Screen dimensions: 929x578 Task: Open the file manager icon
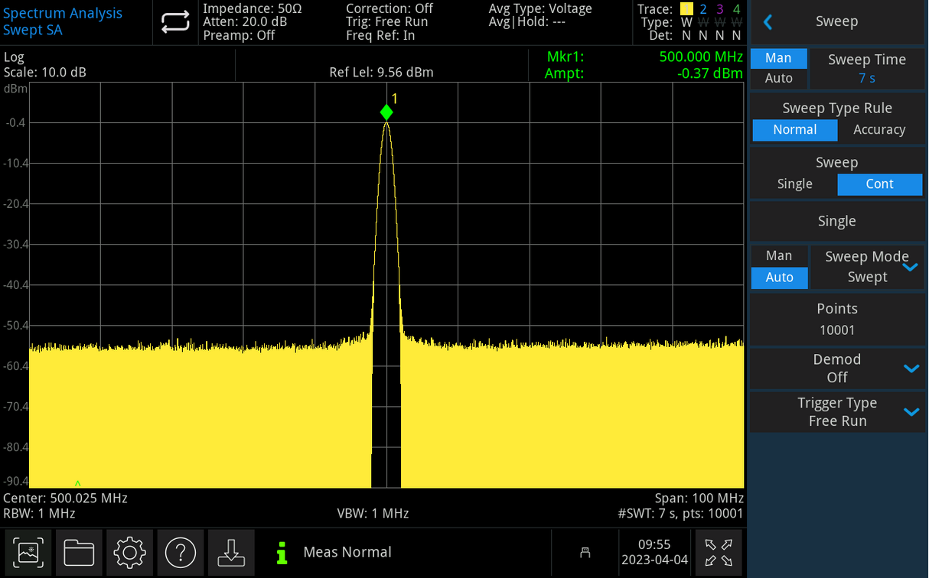(x=79, y=552)
